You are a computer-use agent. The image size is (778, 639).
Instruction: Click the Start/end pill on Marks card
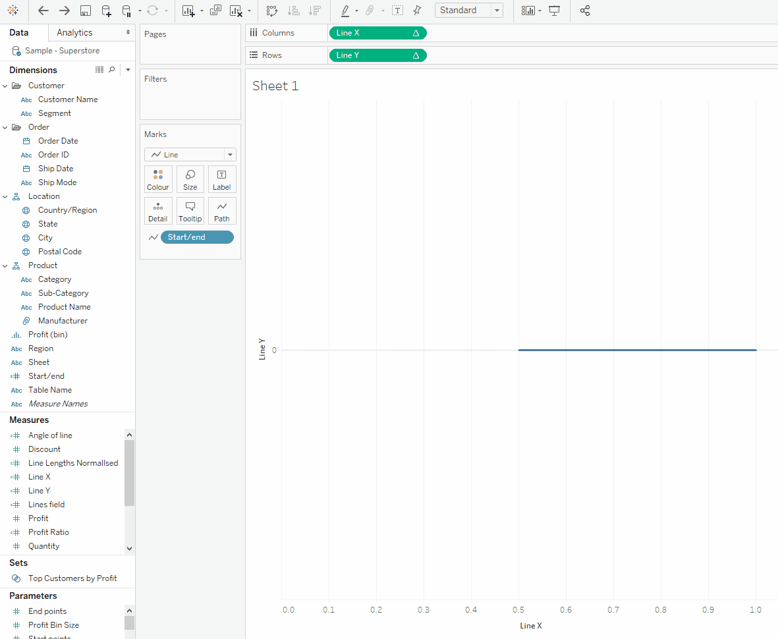coord(197,237)
